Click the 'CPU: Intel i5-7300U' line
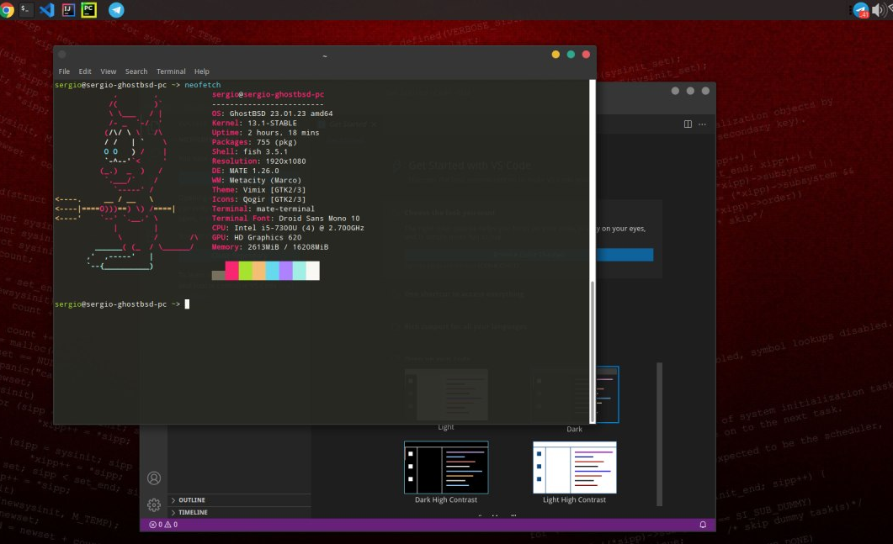 (288, 228)
